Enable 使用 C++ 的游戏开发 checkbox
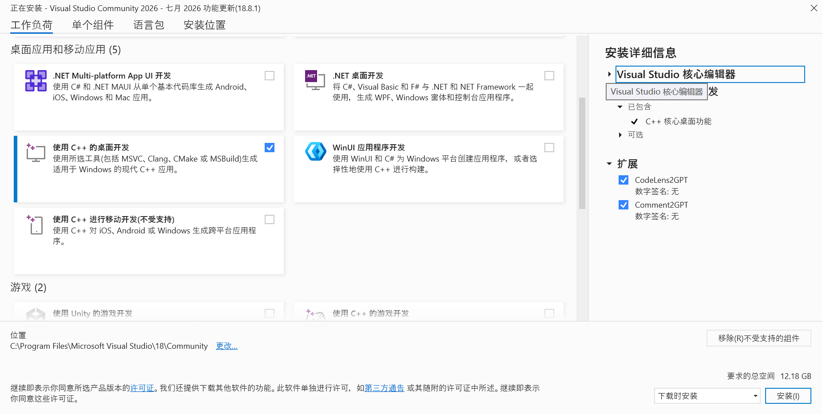This screenshot has width=822, height=414. (549, 314)
